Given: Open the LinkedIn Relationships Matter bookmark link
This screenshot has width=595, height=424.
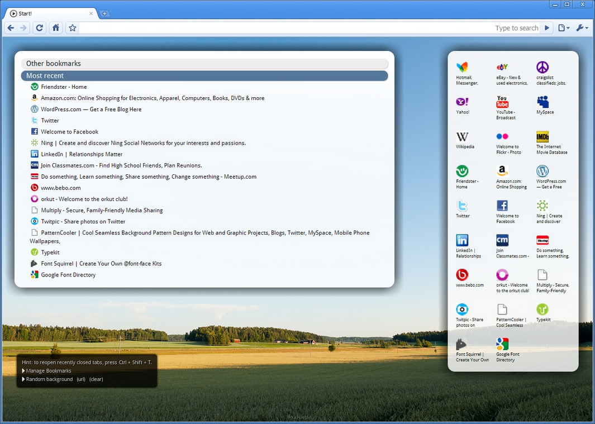Looking at the screenshot, I should pyautogui.click(x=82, y=154).
